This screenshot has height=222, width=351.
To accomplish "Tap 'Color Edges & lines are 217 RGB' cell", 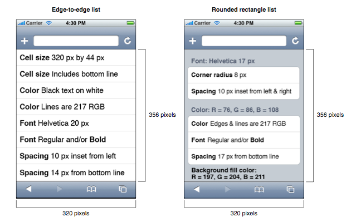I will [x=244, y=124].
